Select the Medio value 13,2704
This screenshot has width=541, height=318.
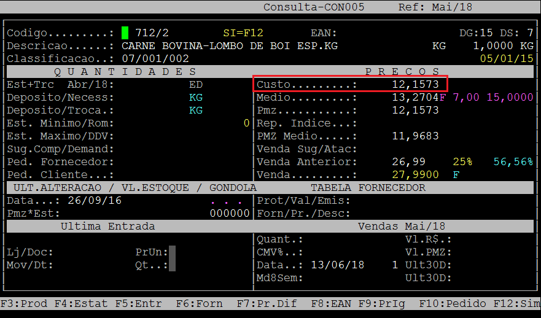pyautogui.click(x=415, y=98)
